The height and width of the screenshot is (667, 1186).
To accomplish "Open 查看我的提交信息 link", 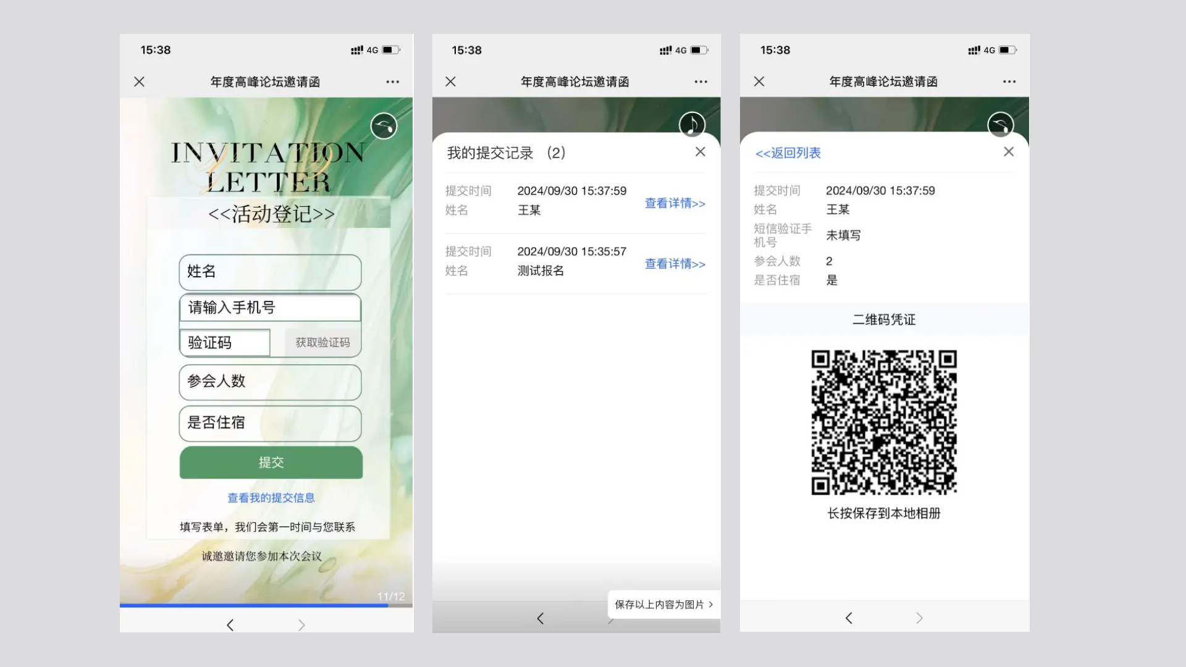I will [x=271, y=498].
